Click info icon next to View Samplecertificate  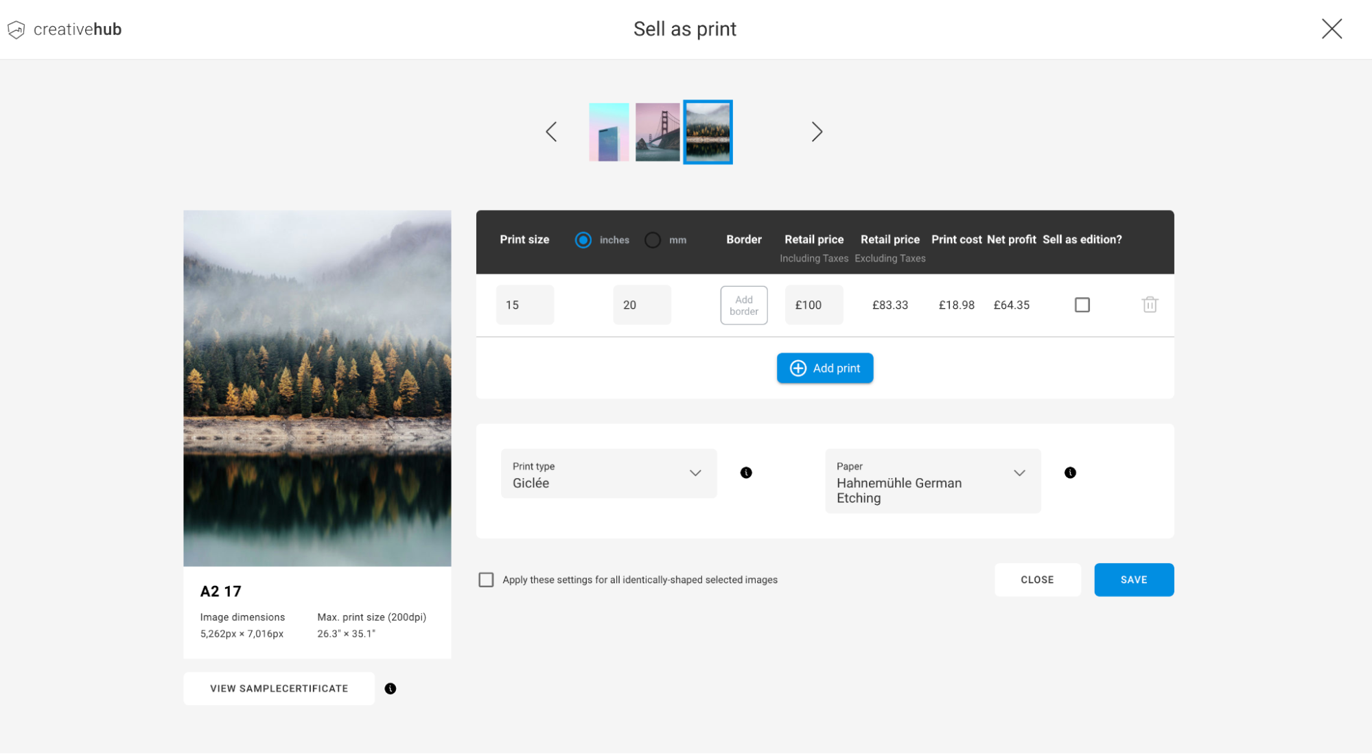(x=391, y=689)
